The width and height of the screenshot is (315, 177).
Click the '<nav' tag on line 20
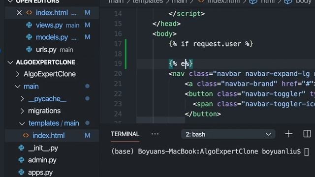click(x=177, y=74)
